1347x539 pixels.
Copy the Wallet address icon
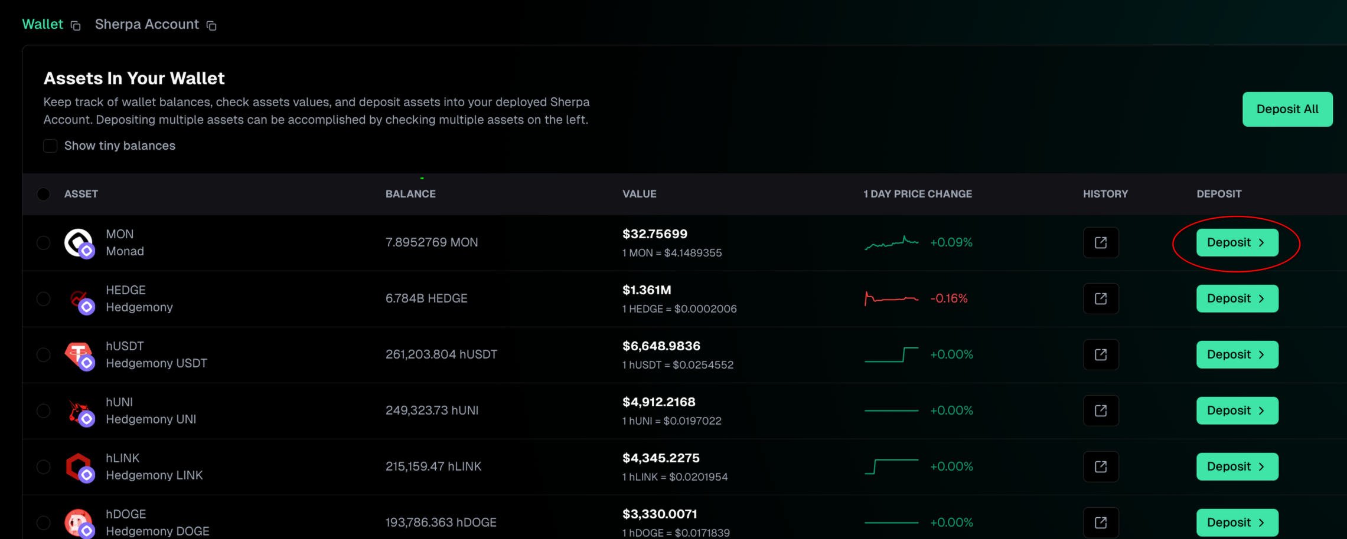(x=76, y=25)
